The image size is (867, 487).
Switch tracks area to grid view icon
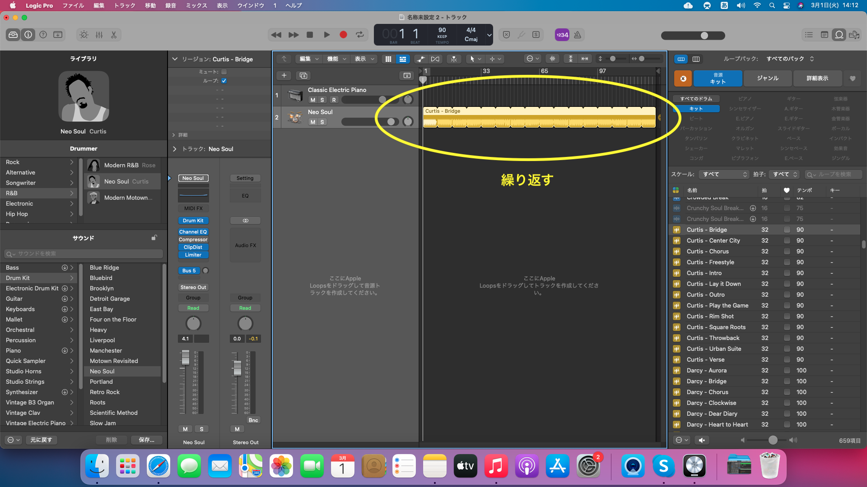coord(388,59)
